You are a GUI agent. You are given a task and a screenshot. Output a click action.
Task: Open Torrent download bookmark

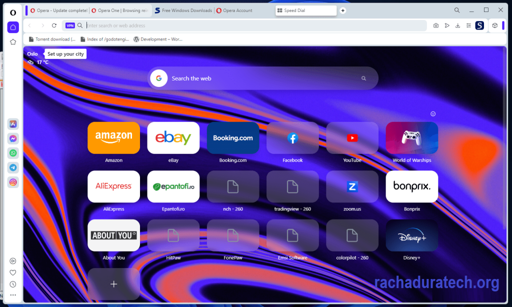coord(52,39)
